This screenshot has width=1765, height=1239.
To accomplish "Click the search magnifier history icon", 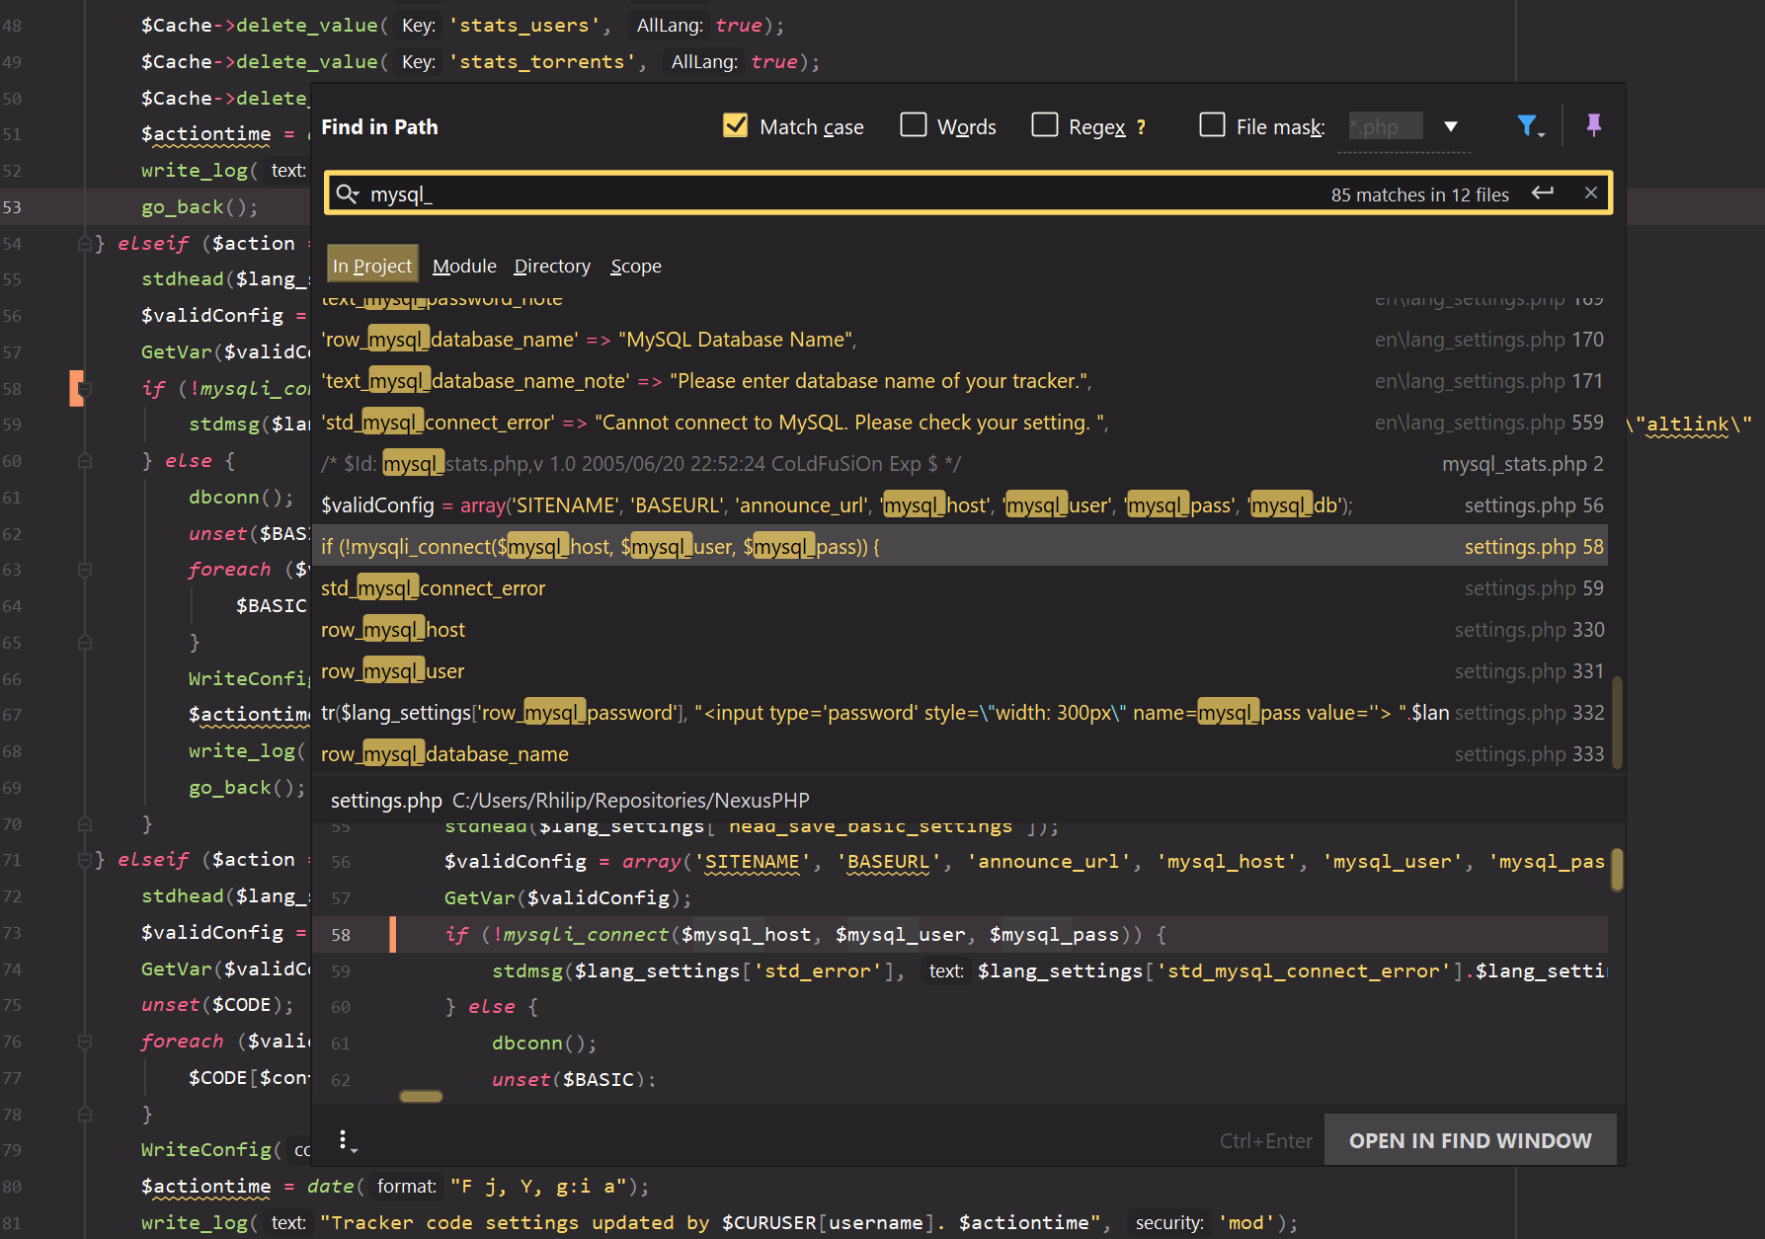I will 347,194.
